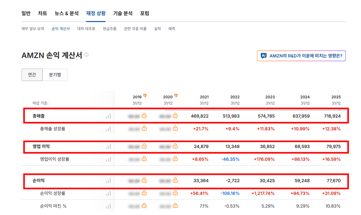Image resolution: width=361 pixels, height=215 pixels.
Task: Click premium badge next to 2020
Action: (x=176, y=95)
